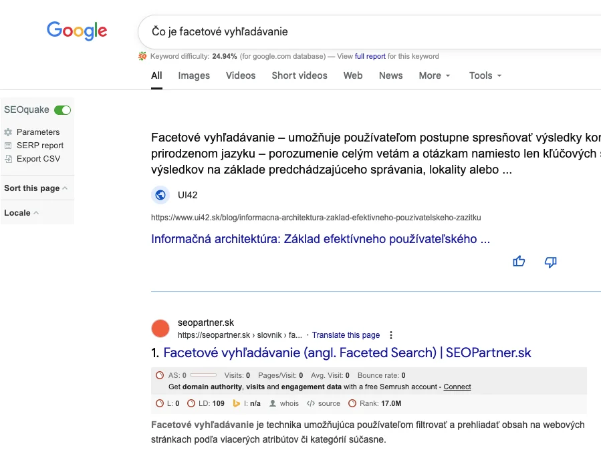Image resolution: width=601 pixels, height=454 pixels.
Task: Click the Export CSV icon
Action: pos(9,159)
